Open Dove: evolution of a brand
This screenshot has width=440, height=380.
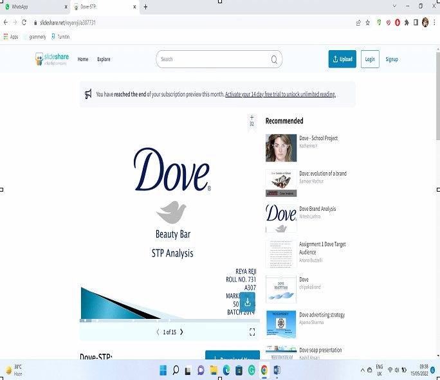(323, 174)
